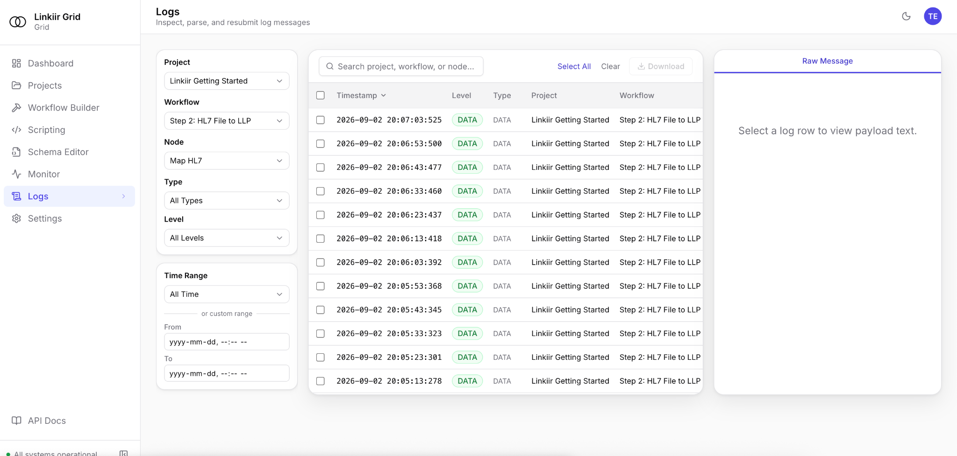The image size is (957, 456).
Task: Click the Workflow column header
Action: coord(636,95)
